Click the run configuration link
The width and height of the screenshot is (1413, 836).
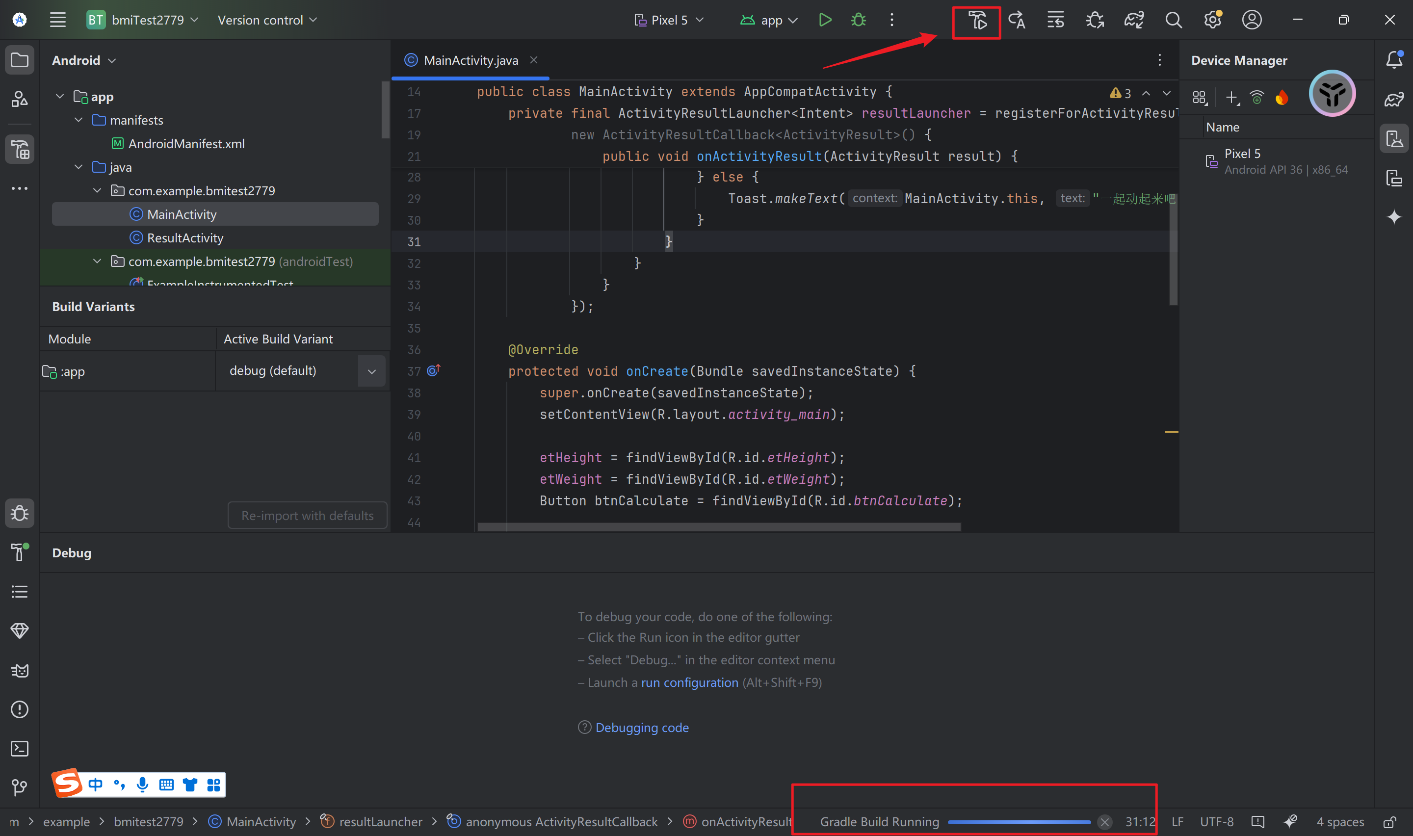(689, 682)
